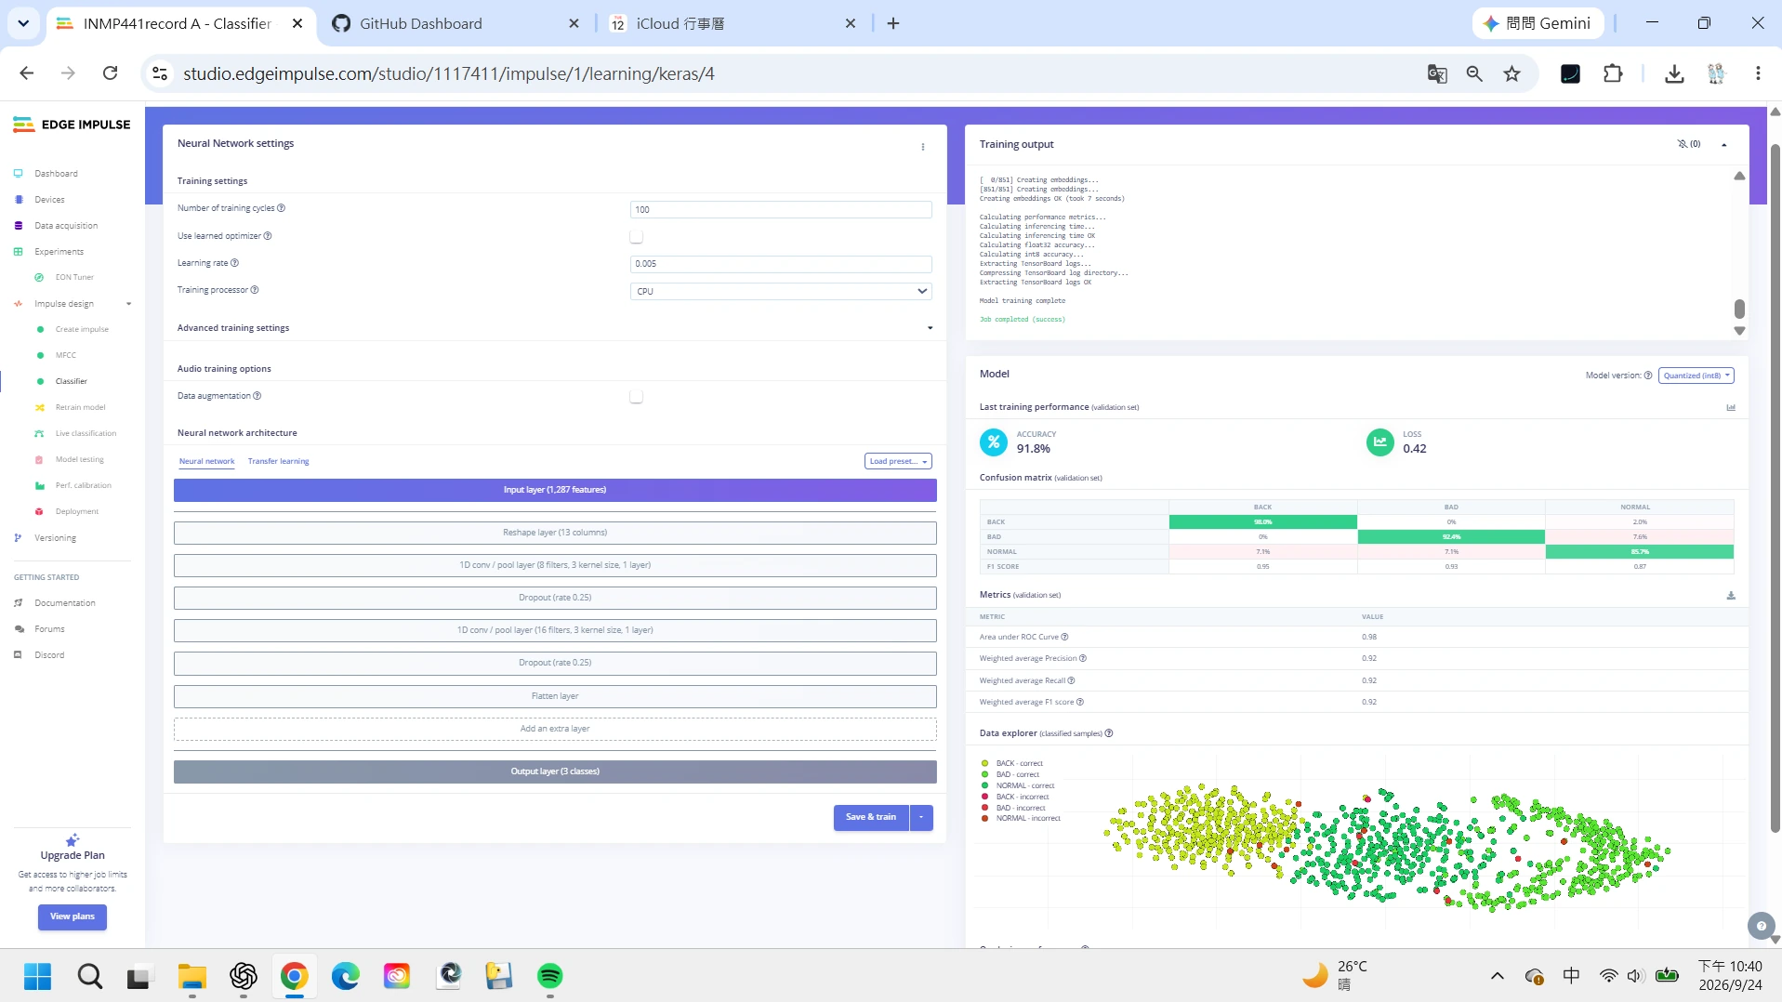Open the Training processor CPU dropdown
The width and height of the screenshot is (1782, 1002).
781,292
